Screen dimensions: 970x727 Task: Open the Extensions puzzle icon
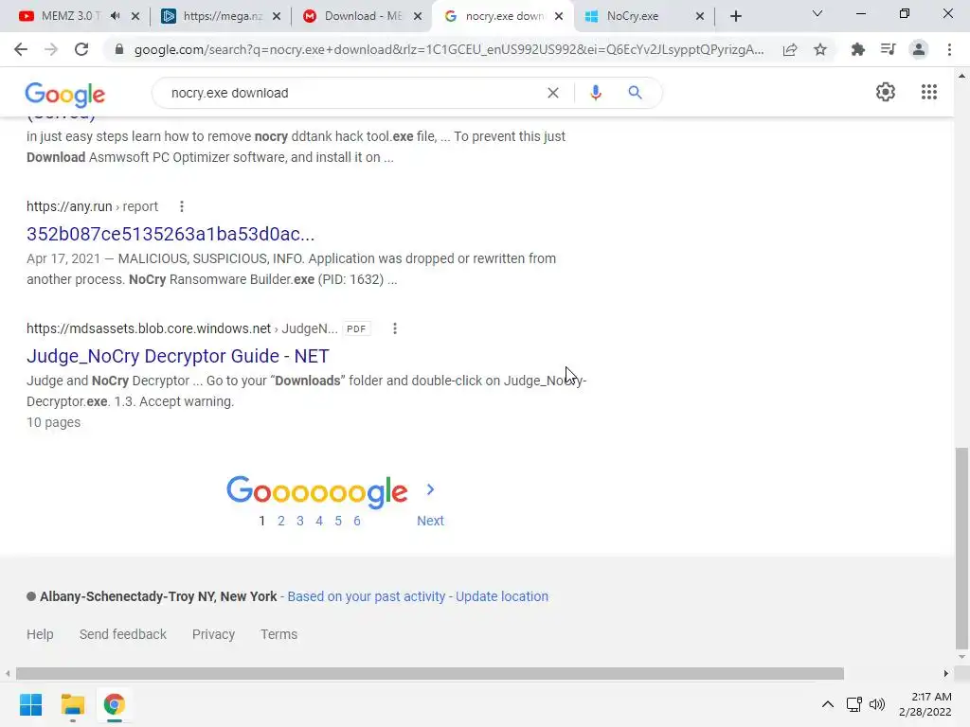[x=858, y=49]
